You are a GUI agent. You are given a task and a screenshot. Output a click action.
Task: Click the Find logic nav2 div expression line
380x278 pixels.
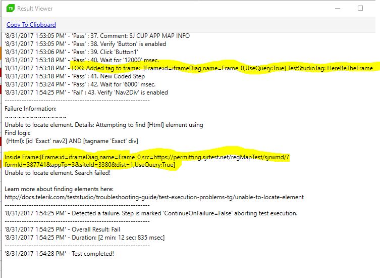point(72,141)
